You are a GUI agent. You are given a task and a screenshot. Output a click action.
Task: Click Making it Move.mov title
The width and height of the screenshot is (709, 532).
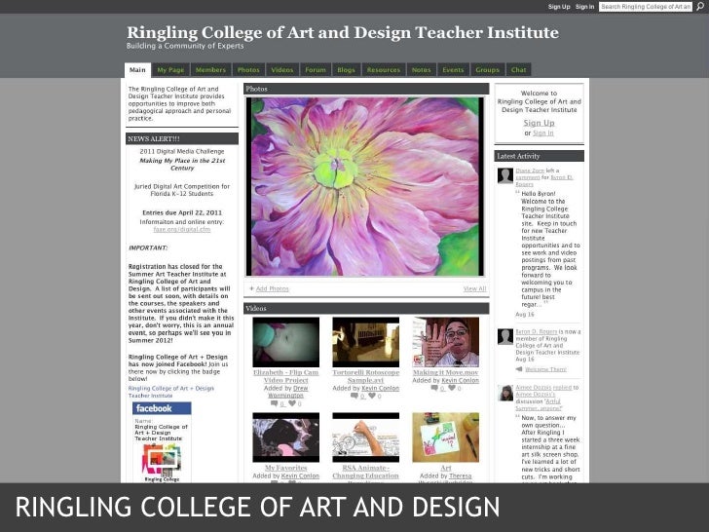446,372
